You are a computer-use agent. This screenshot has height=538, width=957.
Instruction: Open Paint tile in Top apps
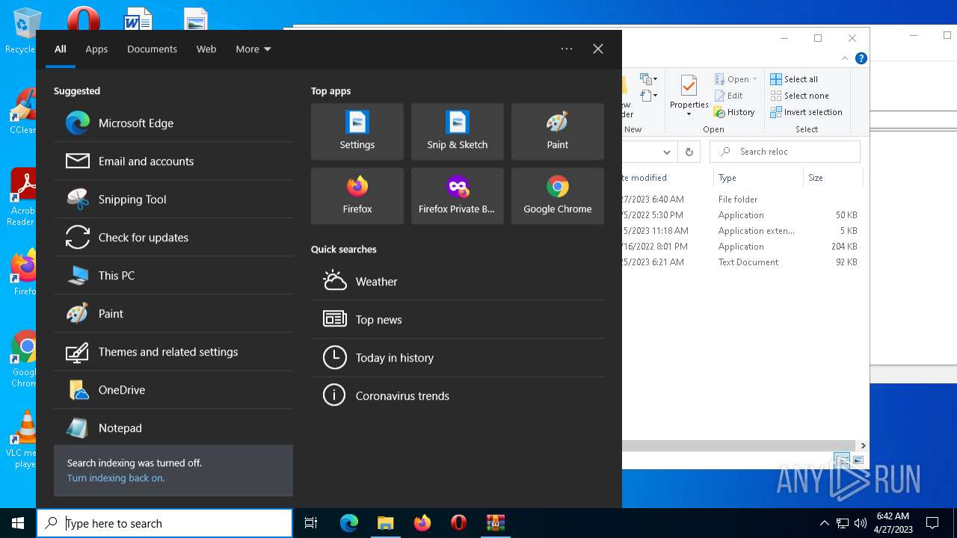click(558, 132)
